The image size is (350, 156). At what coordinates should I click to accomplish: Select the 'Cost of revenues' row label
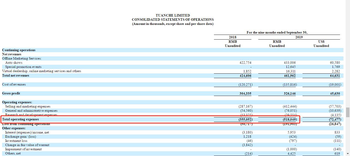(x=14, y=84)
